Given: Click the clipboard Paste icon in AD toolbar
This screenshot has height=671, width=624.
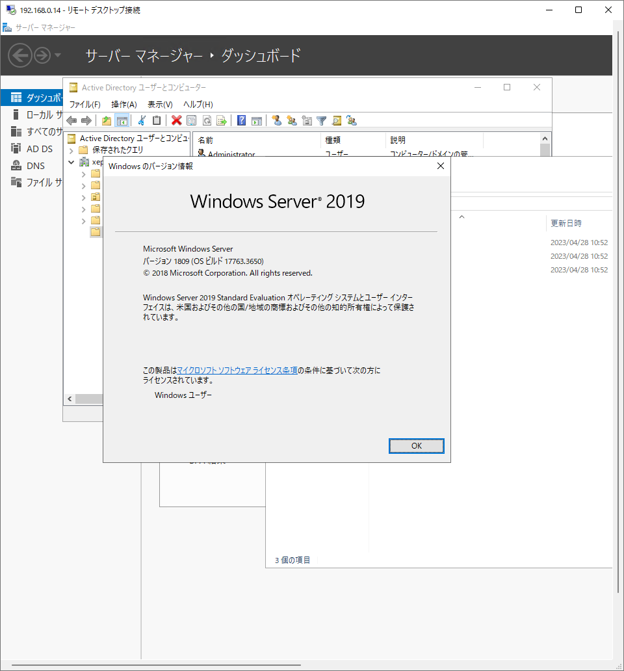Looking at the screenshot, I should tap(157, 121).
